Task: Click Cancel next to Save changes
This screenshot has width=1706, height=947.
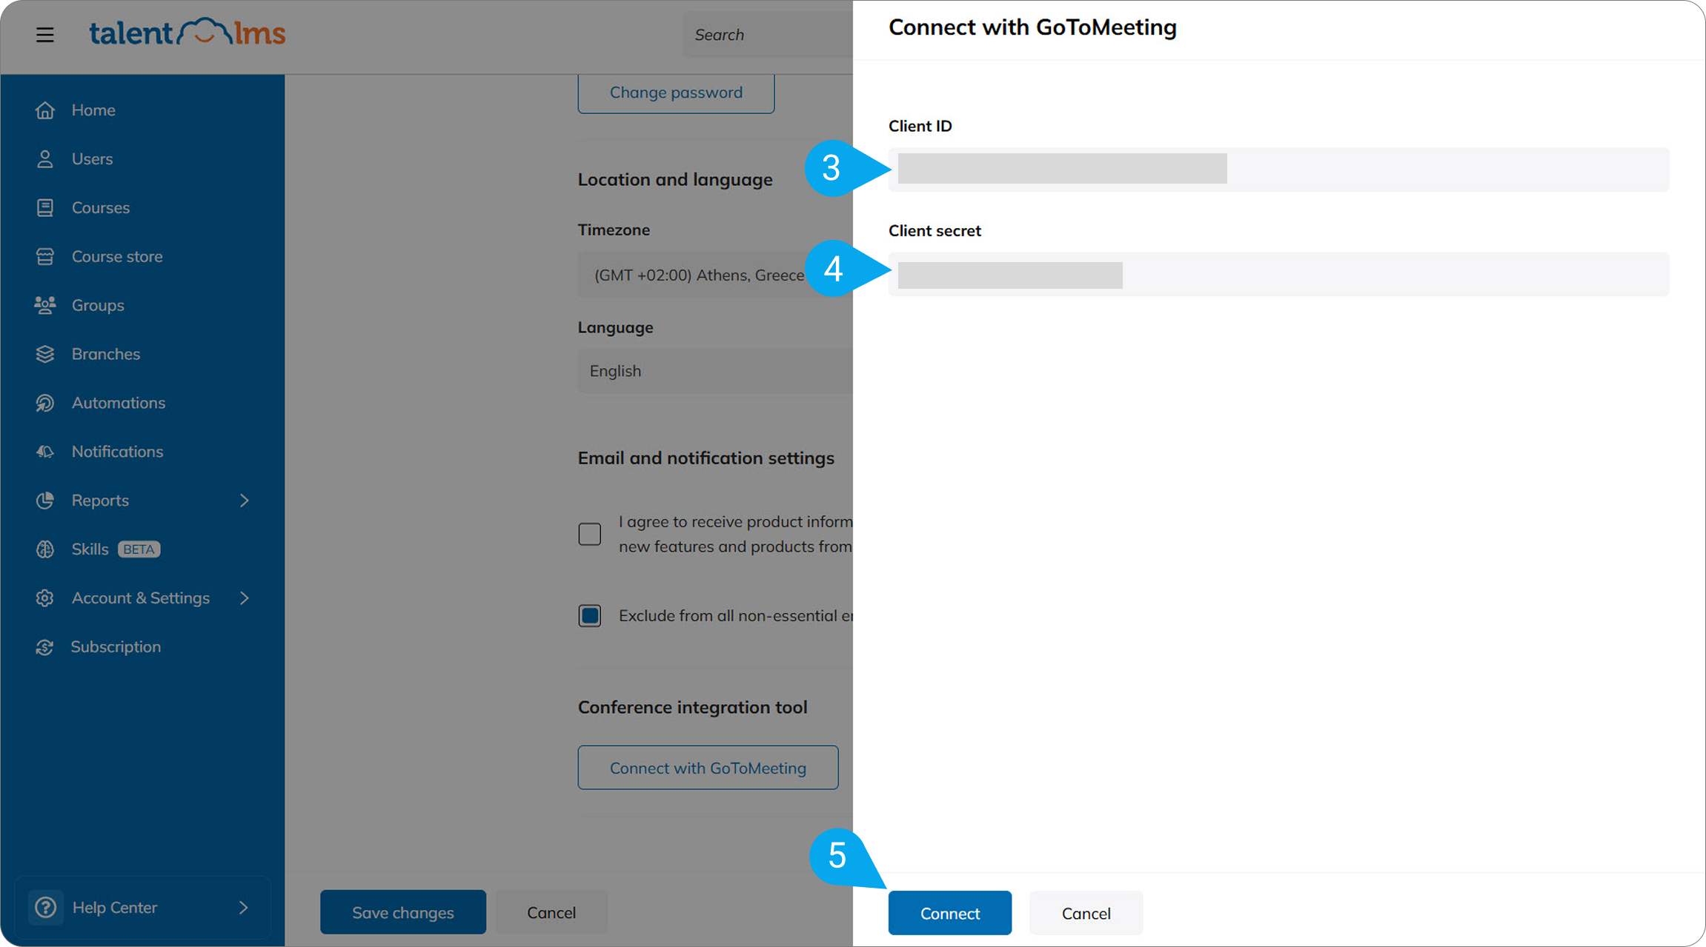Action: pyautogui.click(x=551, y=912)
